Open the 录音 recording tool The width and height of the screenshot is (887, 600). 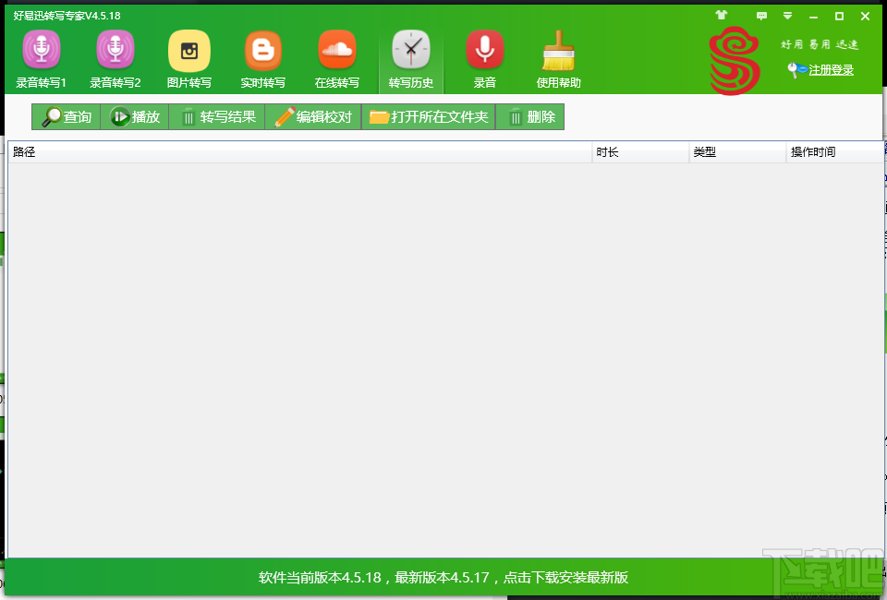[484, 57]
